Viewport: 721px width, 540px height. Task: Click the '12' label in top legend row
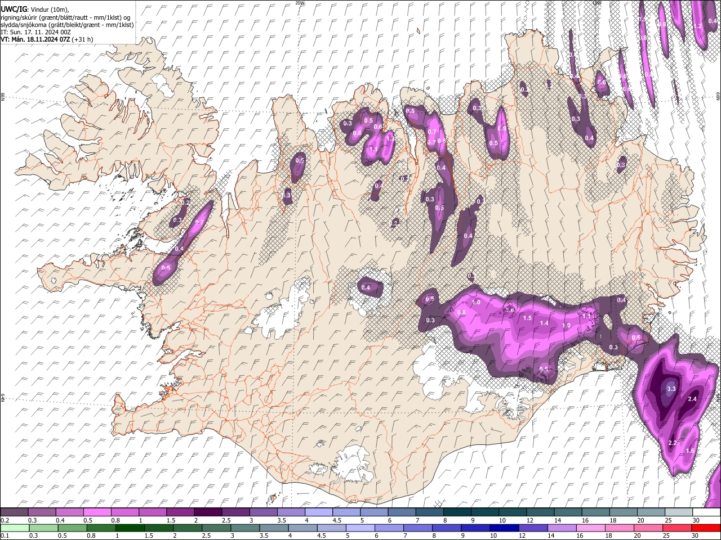(x=529, y=520)
